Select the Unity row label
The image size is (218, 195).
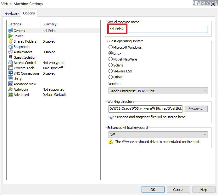[x=18, y=79]
